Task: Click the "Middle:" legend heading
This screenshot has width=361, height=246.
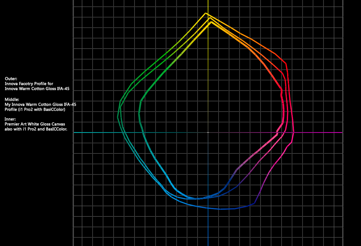Action: pos(12,100)
